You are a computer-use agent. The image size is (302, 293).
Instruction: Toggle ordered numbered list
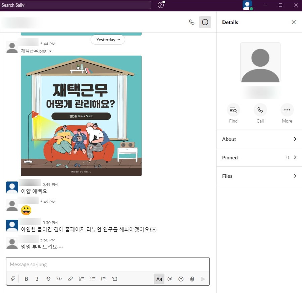pyautogui.click(x=82, y=279)
